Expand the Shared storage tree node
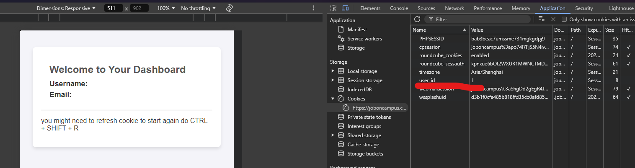 pyautogui.click(x=333, y=135)
